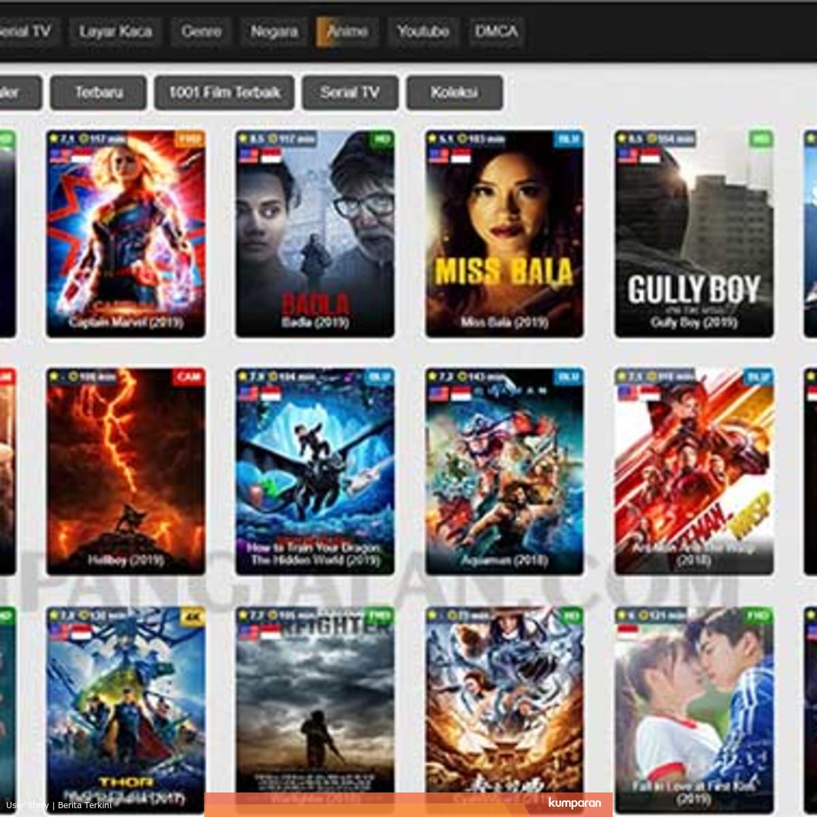Click the 4K badge on Thor
The height and width of the screenshot is (817, 817).
click(192, 615)
